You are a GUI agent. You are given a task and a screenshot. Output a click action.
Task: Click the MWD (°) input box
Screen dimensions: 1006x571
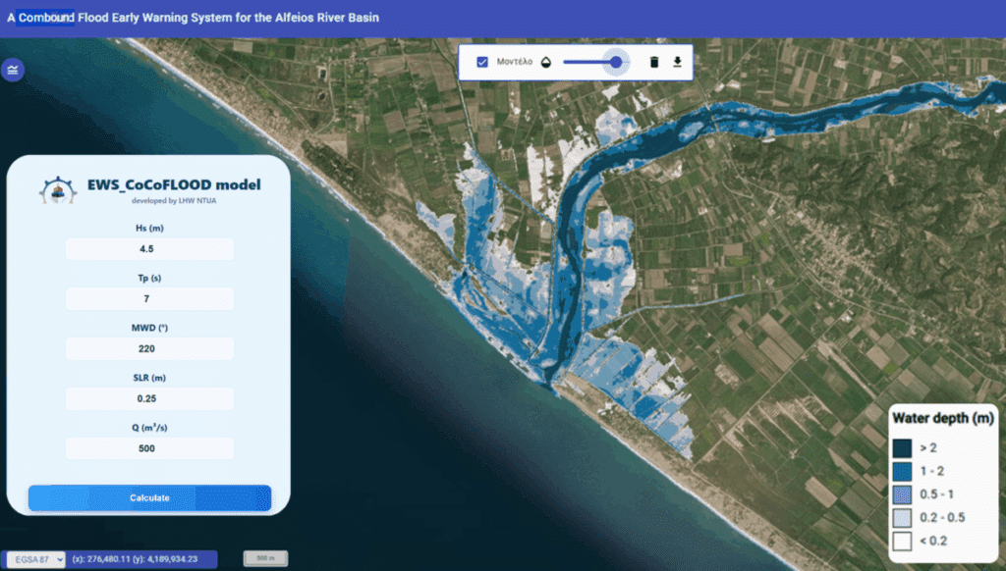point(149,348)
